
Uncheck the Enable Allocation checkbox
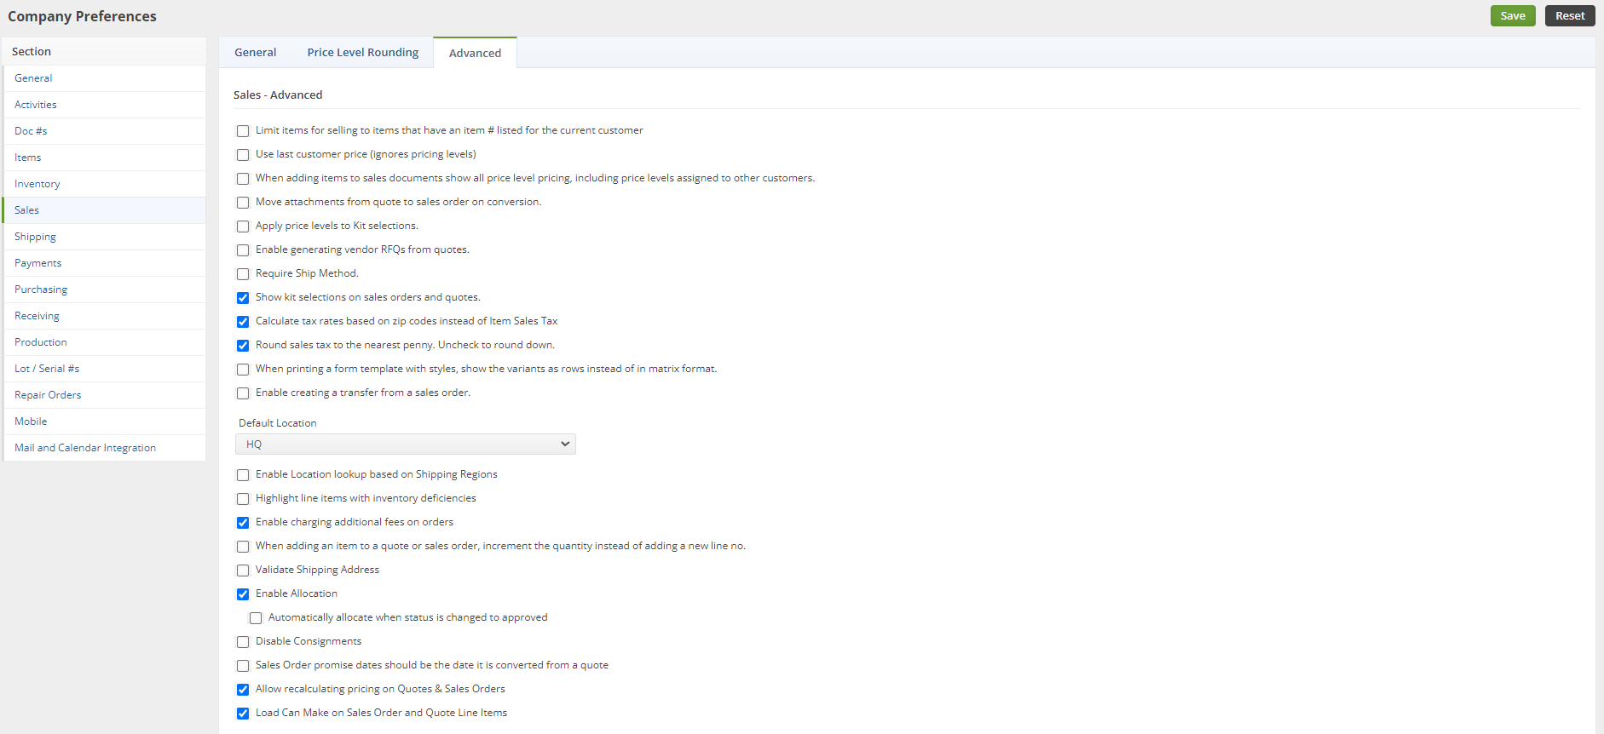click(243, 594)
